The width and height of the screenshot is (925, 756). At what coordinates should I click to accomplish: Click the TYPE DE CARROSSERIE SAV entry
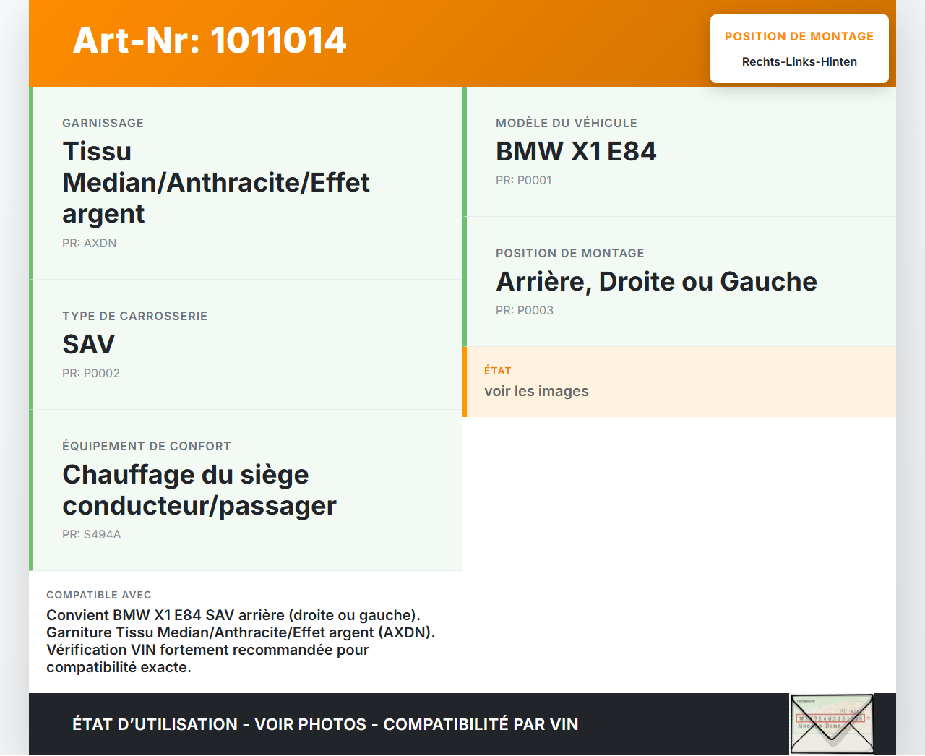coord(88,345)
